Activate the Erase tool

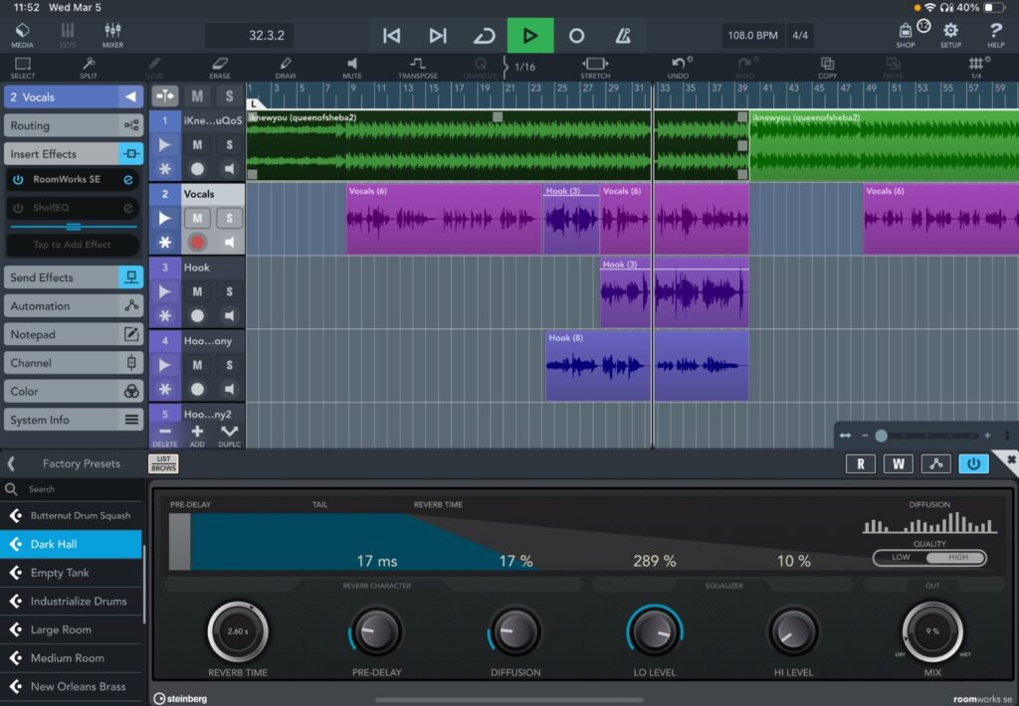click(220, 68)
